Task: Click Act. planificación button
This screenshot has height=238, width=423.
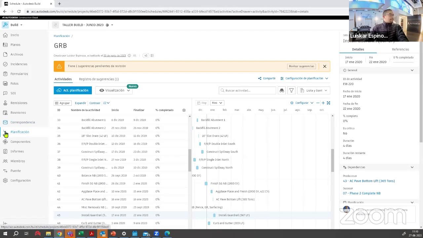Action: click(x=73, y=90)
